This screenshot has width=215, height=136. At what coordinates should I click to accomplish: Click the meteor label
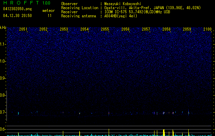(x=49, y=11)
